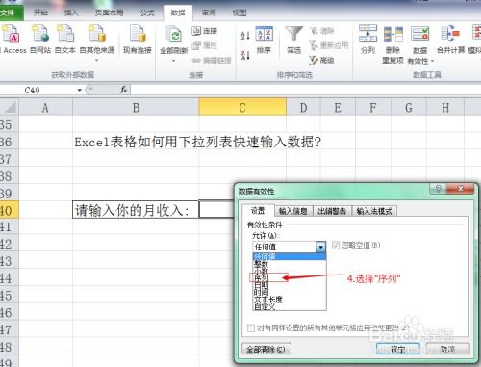This screenshot has width=481, height=367.
Task: Switch to 开始 (Home) tab
Action: pos(40,13)
